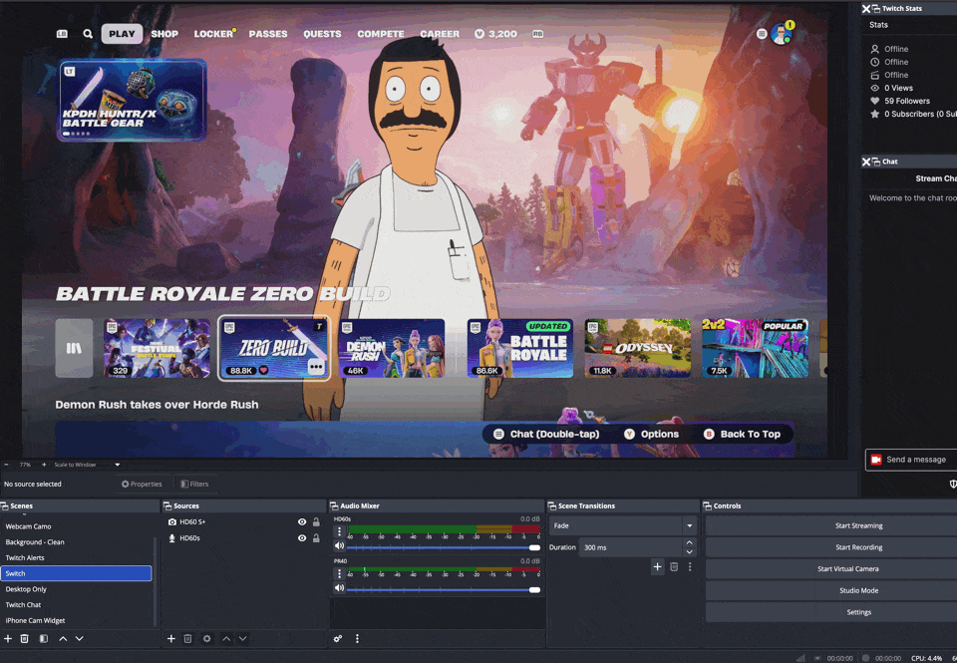Mute the HD60s audio speaker icon
The image size is (957, 663).
(x=339, y=546)
